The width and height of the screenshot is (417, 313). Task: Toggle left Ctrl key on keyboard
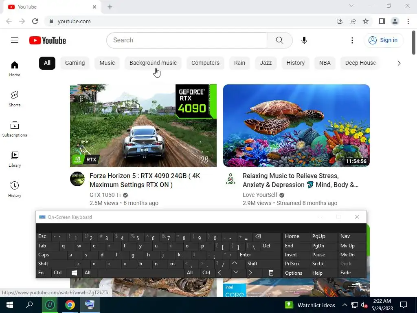(59, 273)
